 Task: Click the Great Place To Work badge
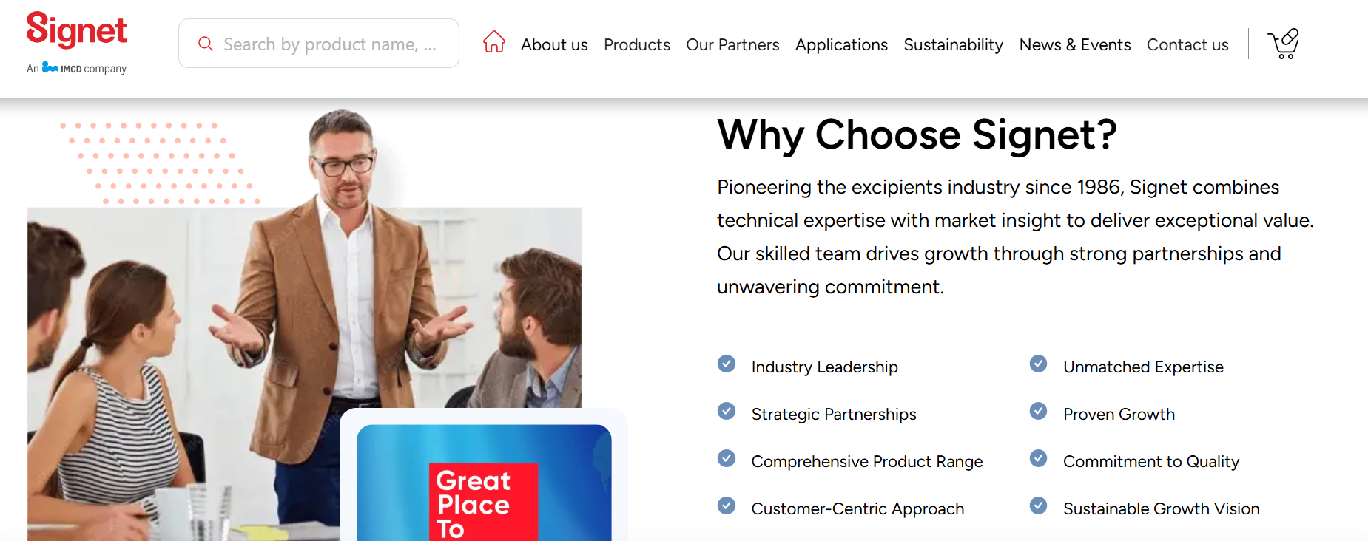pos(484,488)
